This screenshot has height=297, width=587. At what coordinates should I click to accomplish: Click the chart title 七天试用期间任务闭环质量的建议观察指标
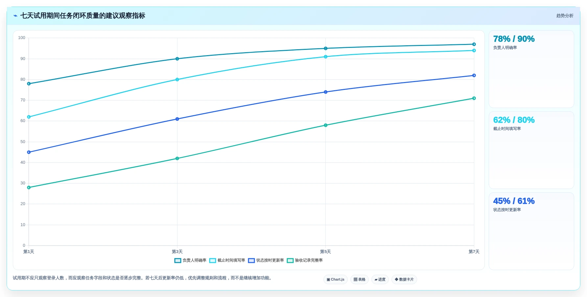(x=83, y=16)
